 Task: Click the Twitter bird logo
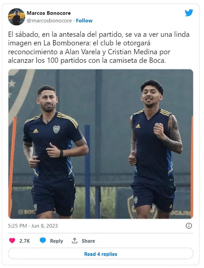click(x=189, y=13)
